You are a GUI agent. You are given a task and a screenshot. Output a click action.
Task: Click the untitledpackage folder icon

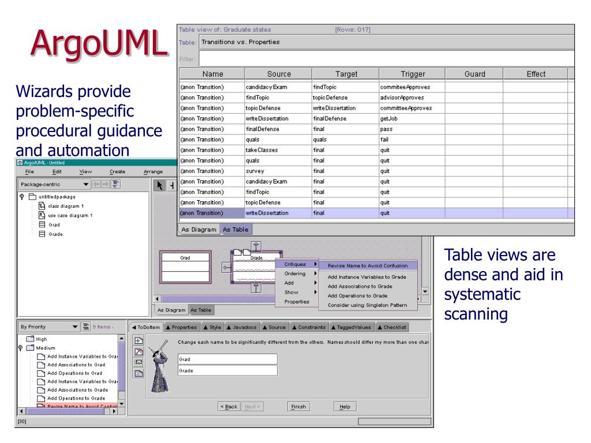[32, 197]
